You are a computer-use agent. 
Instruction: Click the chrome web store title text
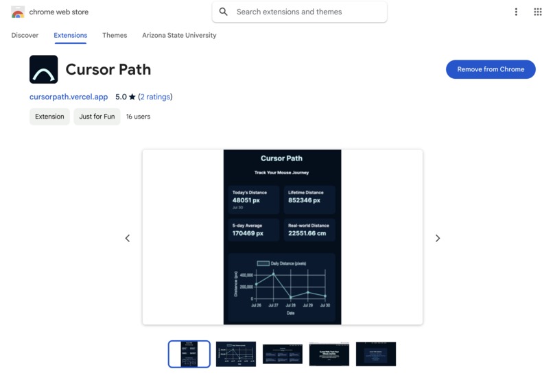pyautogui.click(x=59, y=12)
